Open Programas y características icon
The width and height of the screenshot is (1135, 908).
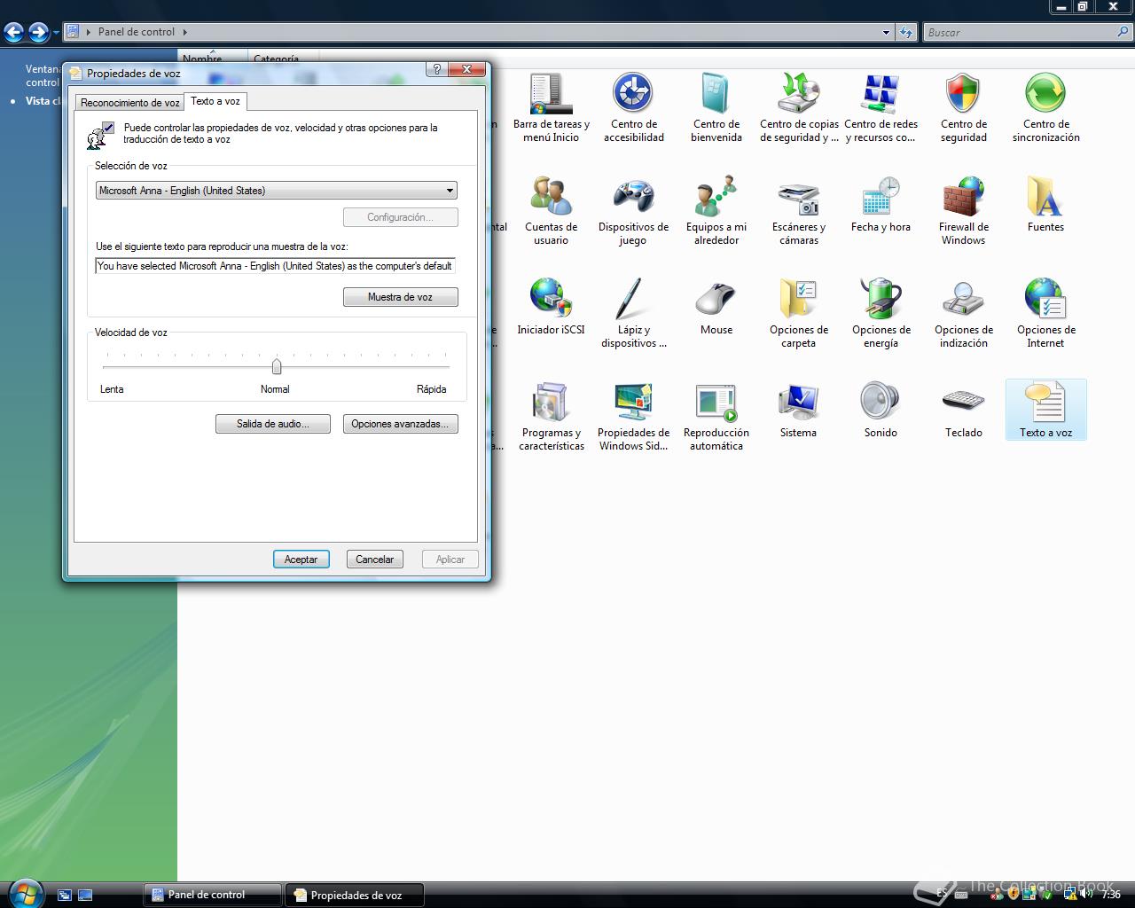coord(551,417)
